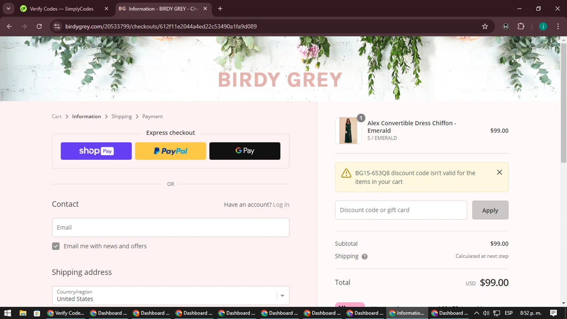Click the Payment breadcrumb step
The height and width of the screenshot is (319, 567).
click(x=152, y=117)
